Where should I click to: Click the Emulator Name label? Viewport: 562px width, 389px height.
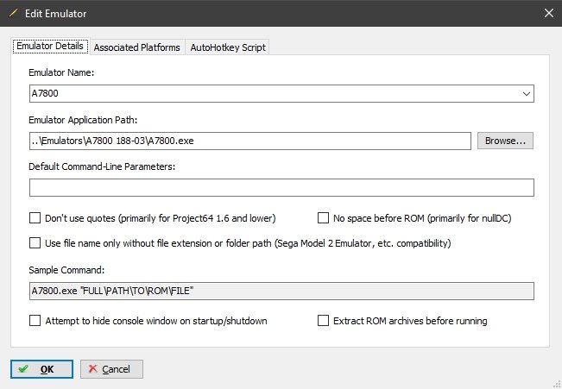pyautogui.click(x=61, y=72)
